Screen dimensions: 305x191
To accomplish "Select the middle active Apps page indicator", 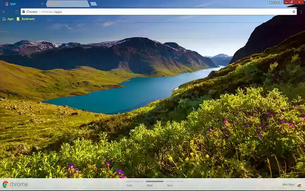I will pos(154,184).
